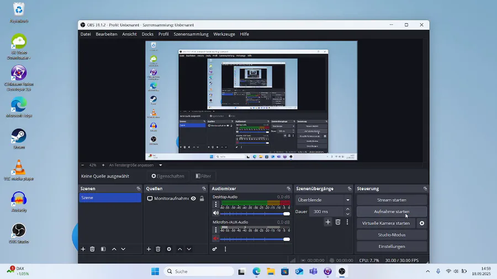Delete selected source in Quellen dock
This screenshot has height=279, width=497.
(x=158, y=249)
